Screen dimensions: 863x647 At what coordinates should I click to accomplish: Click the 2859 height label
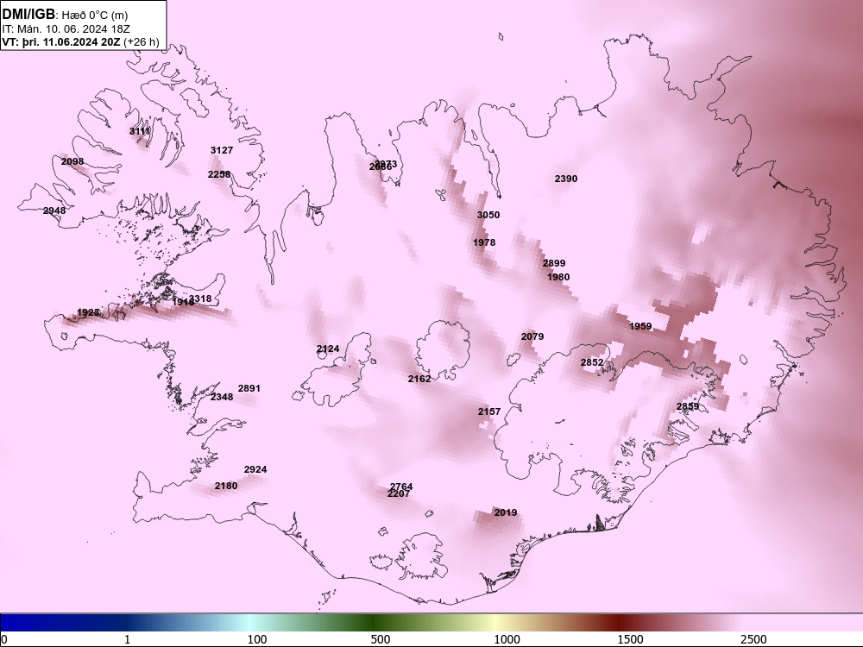(x=688, y=406)
